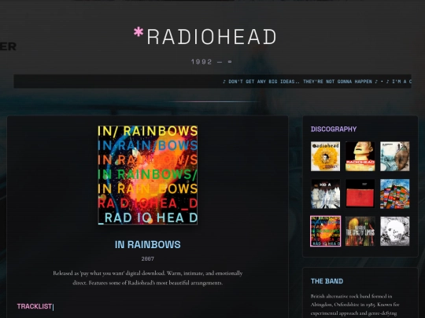The height and width of the screenshot is (318, 425).
Task: Click the scrolling lyrics ticker bar
Action: tap(213, 82)
